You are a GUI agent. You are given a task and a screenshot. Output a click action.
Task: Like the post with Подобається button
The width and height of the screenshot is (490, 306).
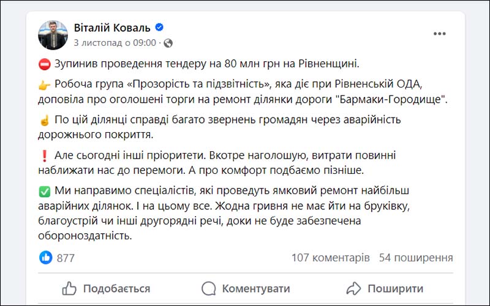pyautogui.click(x=106, y=288)
